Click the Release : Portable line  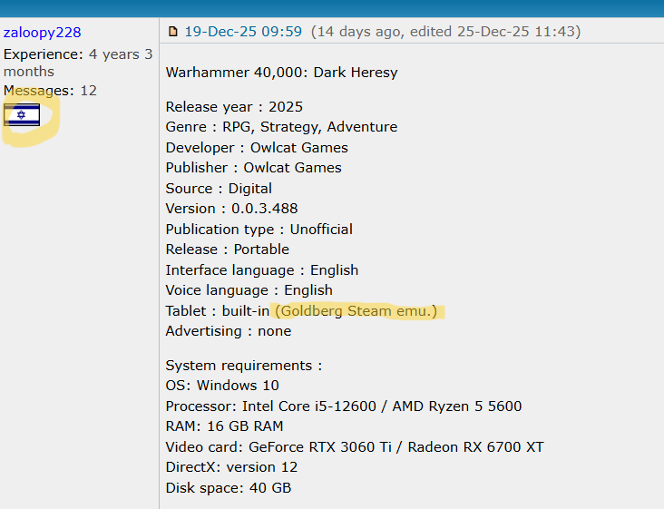click(x=228, y=250)
